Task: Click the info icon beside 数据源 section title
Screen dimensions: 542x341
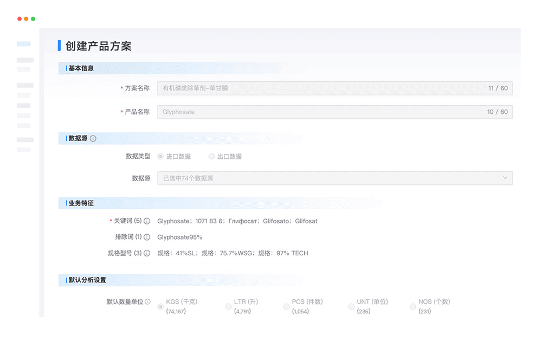Action: pos(93,139)
